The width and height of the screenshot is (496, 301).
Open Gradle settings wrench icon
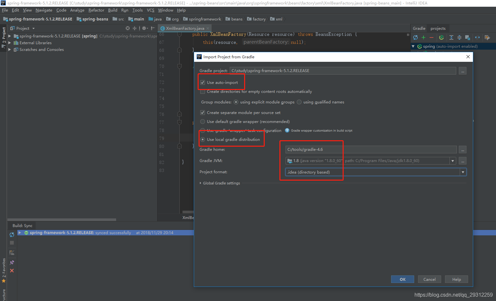click(x=487, y=37)
